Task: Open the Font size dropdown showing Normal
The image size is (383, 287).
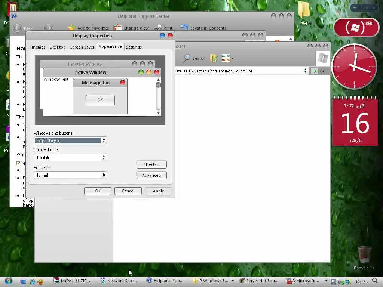Action: tap(70, 175)
